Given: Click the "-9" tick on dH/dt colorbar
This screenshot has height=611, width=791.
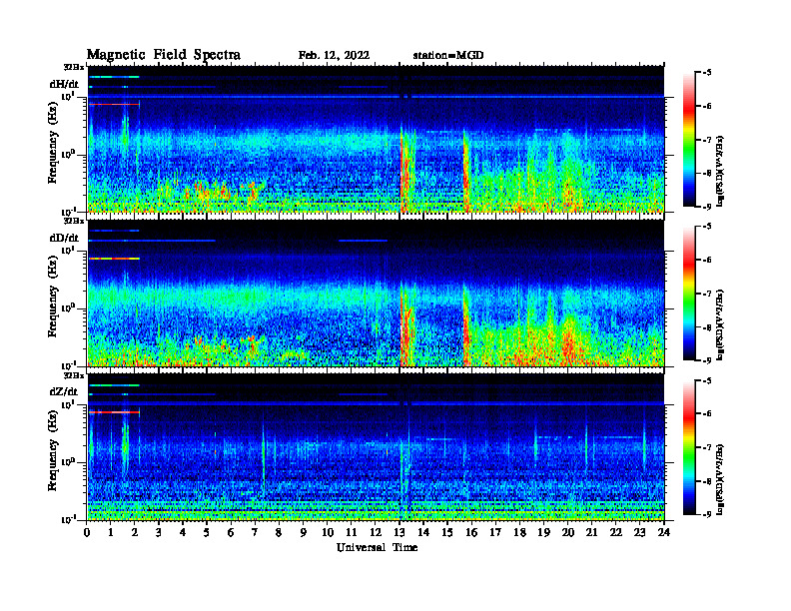Looking at the screenshot, I should pyautogui.click(x=707, y=207).
